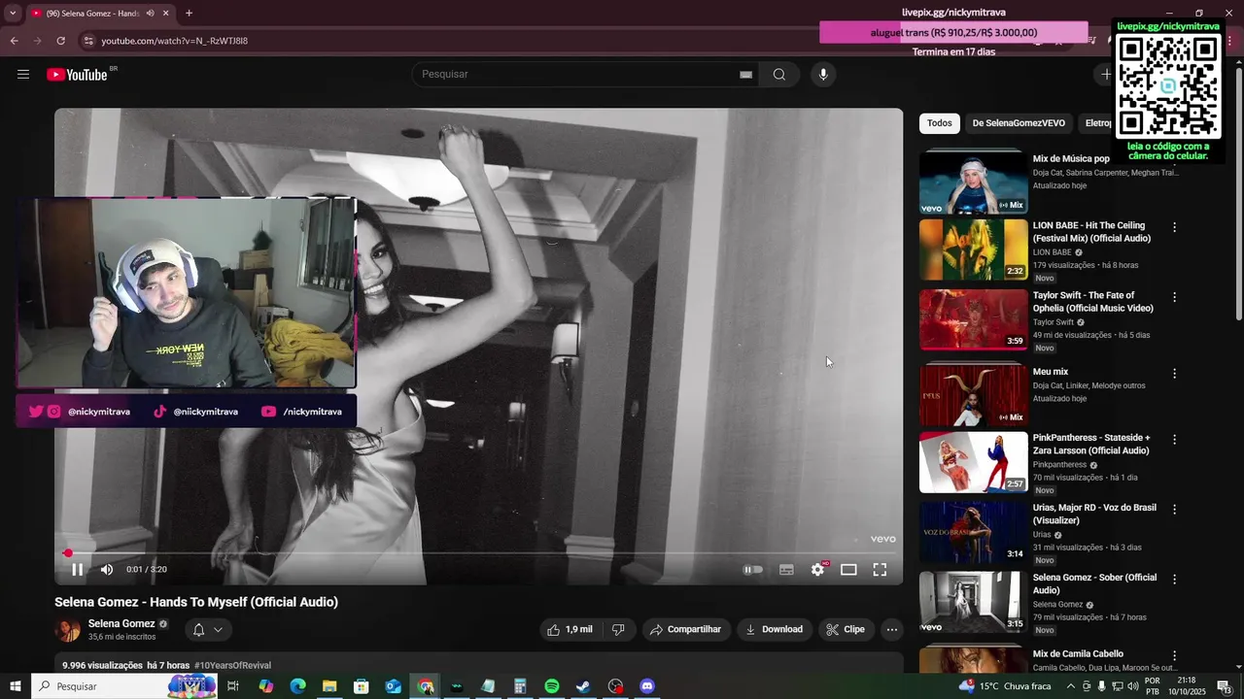Open Selena Gomez channel avatar
The height and width of the screenshot is (699, 1244).
[x=68, y=630]
